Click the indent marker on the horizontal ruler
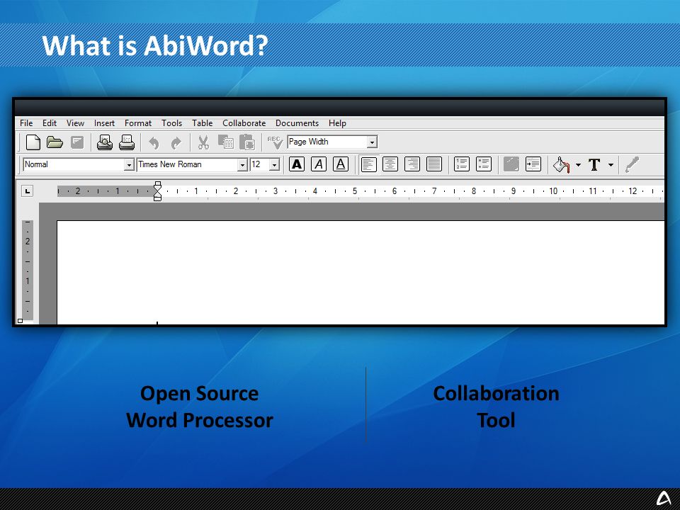 [158, 191]
